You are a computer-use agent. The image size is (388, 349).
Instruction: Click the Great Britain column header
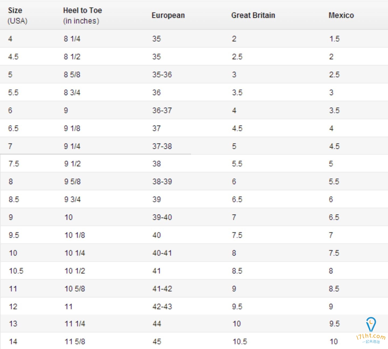pyautogui.click(x=253, y=15)
